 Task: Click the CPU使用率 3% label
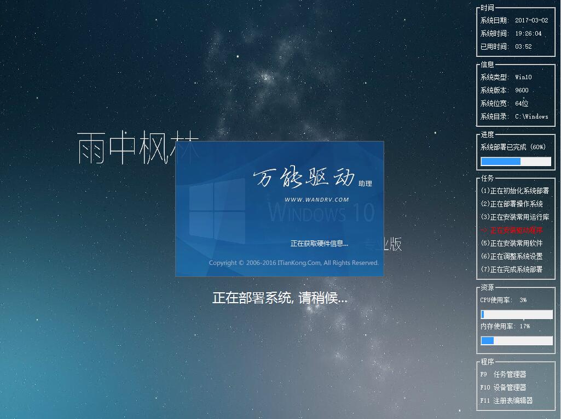tap(504, 300)
